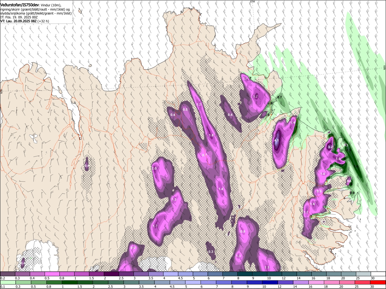Pick the royal blue 8 swatch, lower legend row
The image size is (386, 289).
[x=239, y=282]
